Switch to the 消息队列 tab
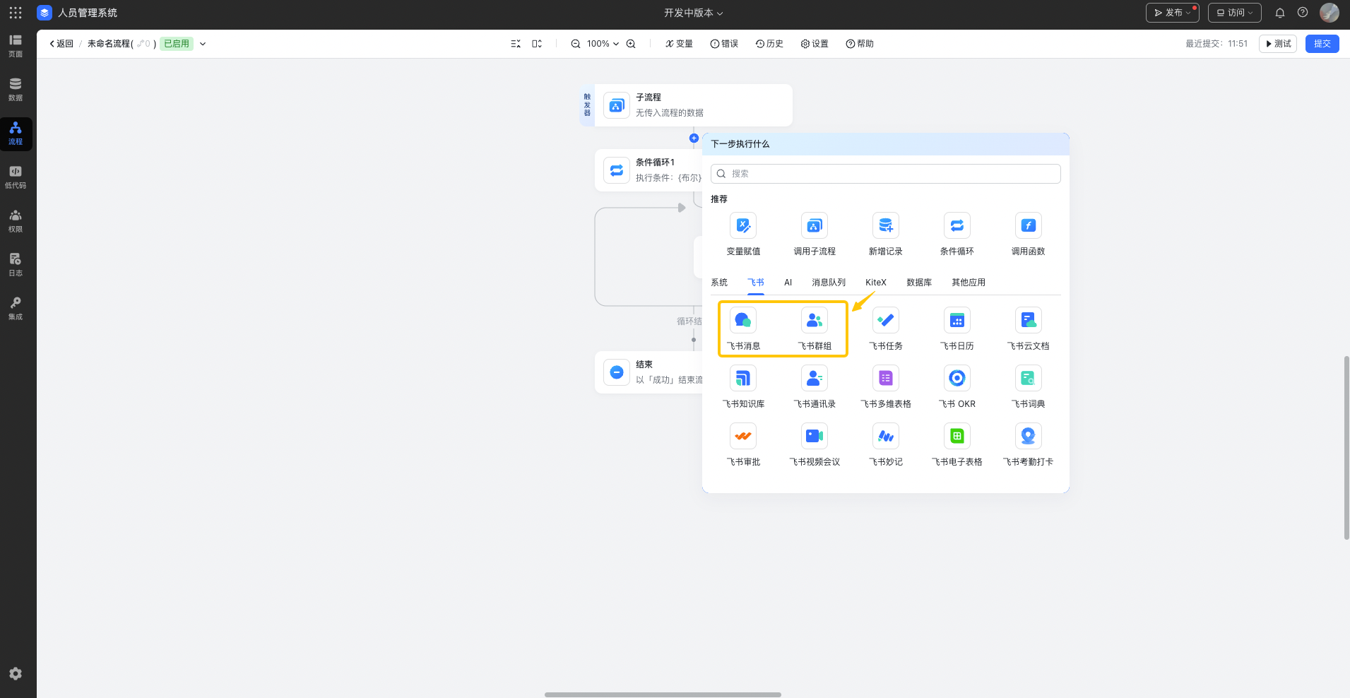The height and width of the screenshot is (698, 1350). (x=829, y=283)
